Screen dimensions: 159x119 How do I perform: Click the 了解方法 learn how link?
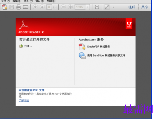click(24, 100)
